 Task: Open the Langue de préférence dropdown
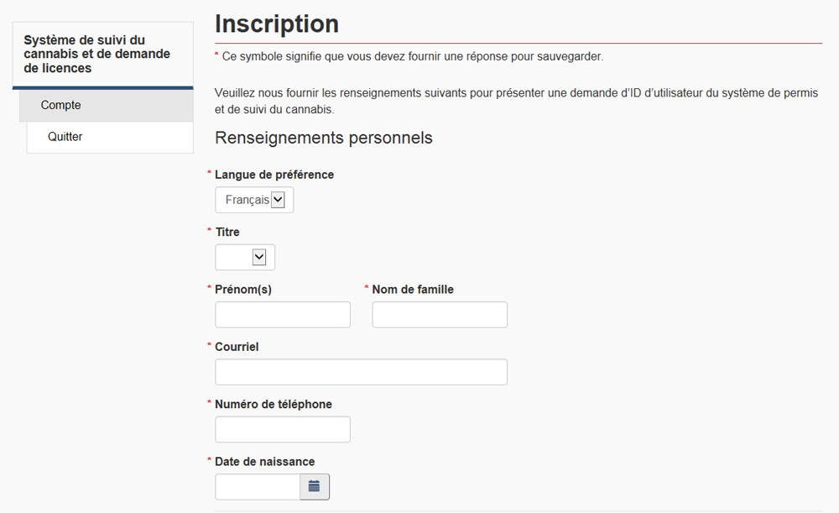tap(254, 200)
